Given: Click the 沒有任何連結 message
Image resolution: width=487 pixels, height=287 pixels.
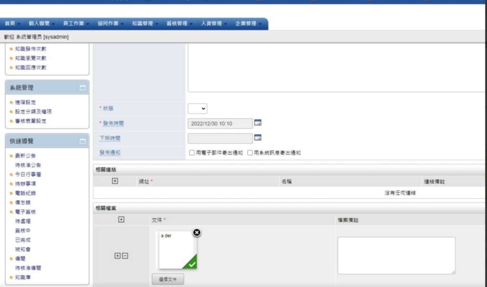Looking at the screenshot, I should [x=400, y=192].
